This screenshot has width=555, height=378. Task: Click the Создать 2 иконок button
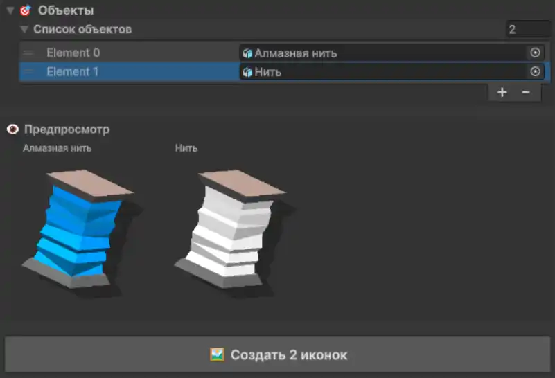[x=277, y=354]
